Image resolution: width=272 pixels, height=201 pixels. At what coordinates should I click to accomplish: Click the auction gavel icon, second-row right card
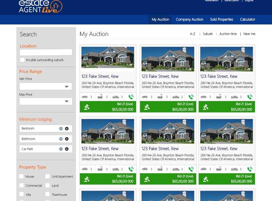coord(205,179)
